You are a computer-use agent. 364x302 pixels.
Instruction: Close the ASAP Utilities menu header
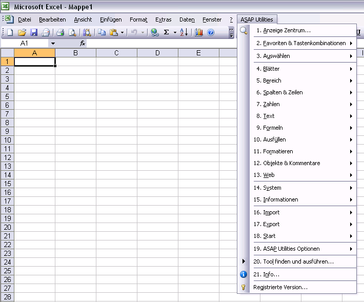click(x=257, y=19)
